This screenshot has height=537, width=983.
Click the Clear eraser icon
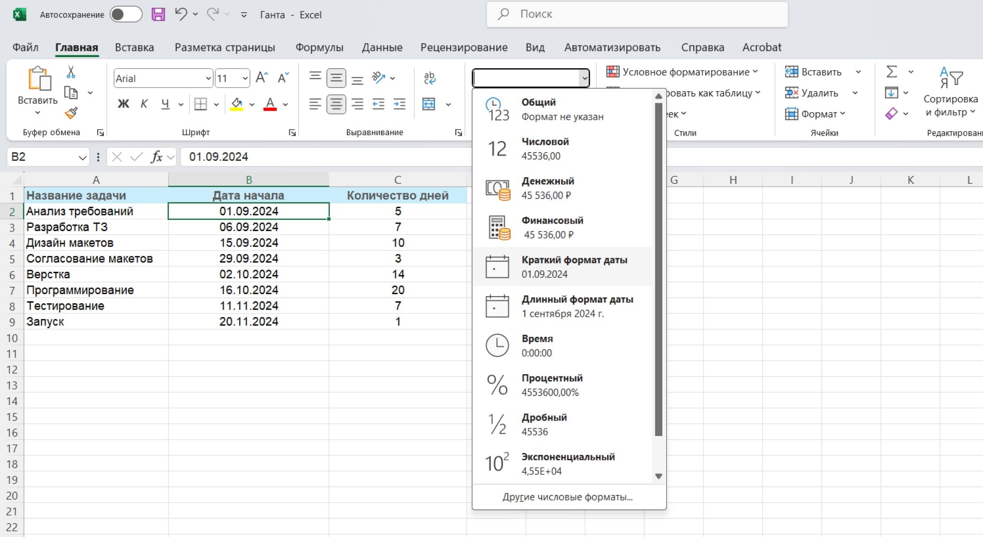[891, 113]
